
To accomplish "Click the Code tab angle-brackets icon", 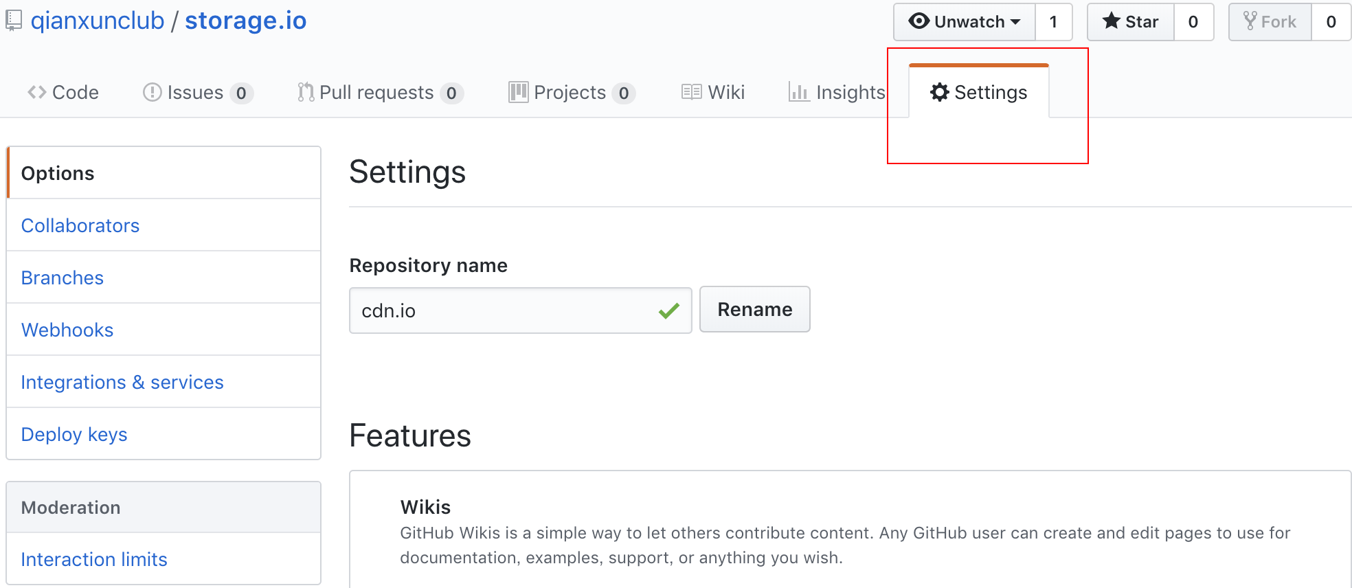I will point(36,92).
